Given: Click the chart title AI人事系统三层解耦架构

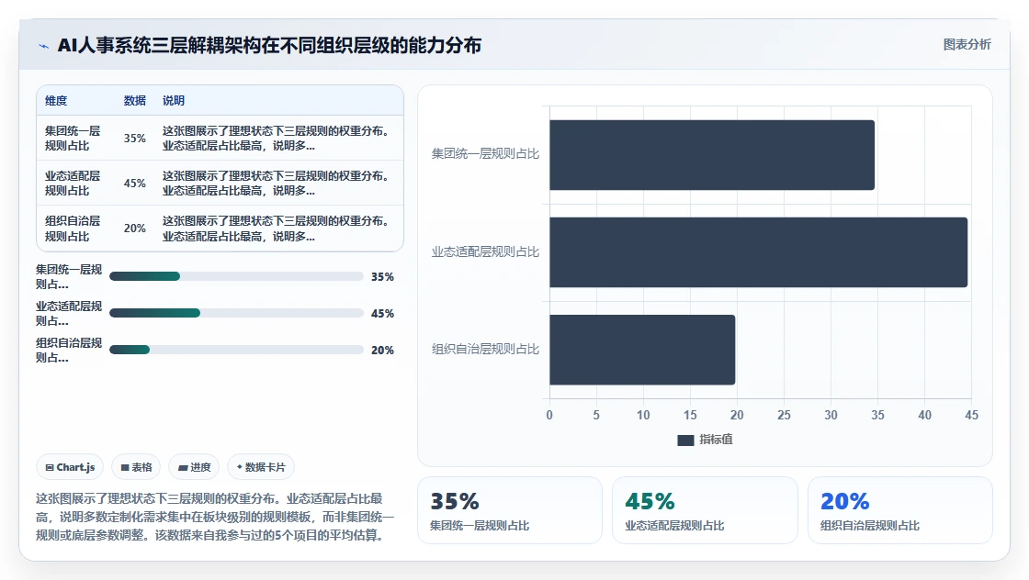Looking at the screenshot, I should pyautogui.click(x=270, y=45).
